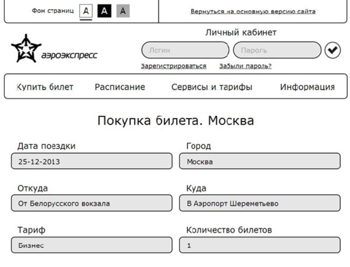Screen dimensions: 350x267
Task: Open the Город dropdown showing Москва
Action: pos(260,161)
